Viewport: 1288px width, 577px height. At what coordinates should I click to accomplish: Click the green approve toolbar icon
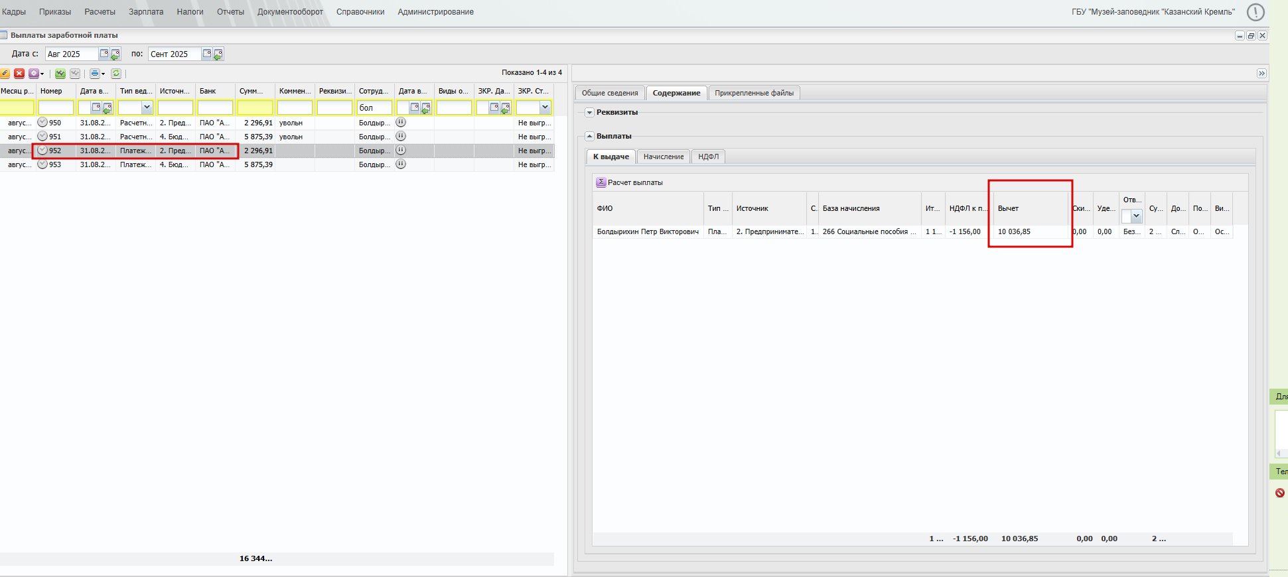(60, 74)
